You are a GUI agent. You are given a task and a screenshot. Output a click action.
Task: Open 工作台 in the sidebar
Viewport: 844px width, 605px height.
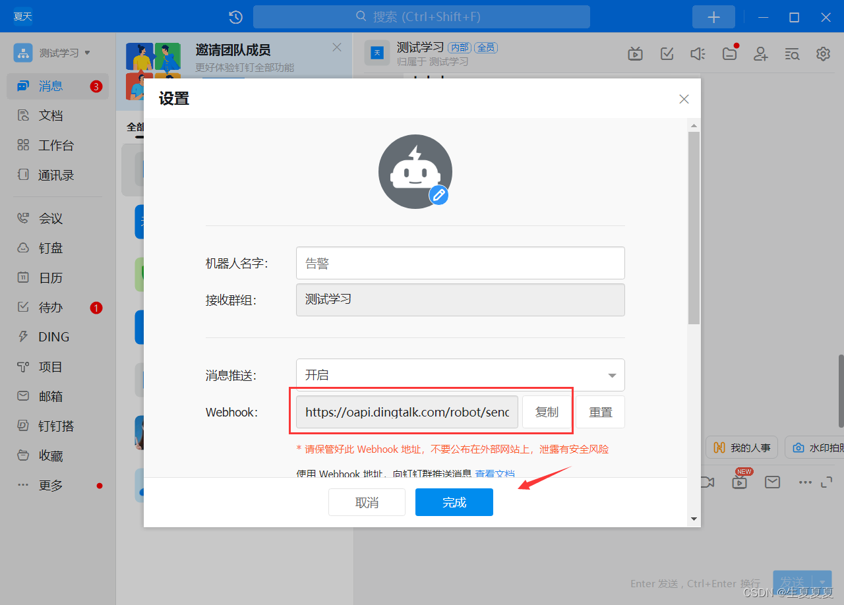(x=57, y=145)
